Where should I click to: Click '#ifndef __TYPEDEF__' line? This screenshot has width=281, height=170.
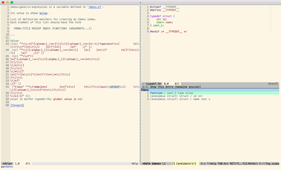tap(165, 7)
